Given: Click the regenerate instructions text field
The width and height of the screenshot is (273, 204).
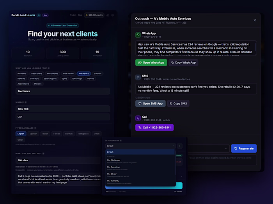Looking at the screenshot, I should (222, 160).
